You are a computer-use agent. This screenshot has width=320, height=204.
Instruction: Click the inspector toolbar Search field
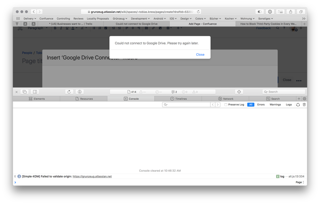tap(284, 92)
